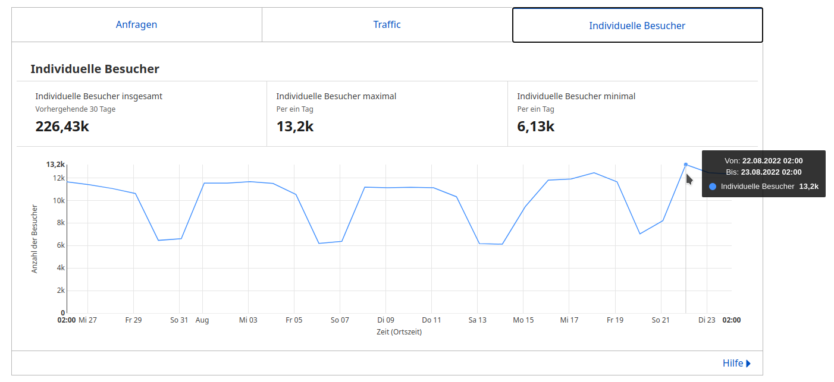Switch to the Anfragen tab

pyautogui.click(x=136, y=24)
